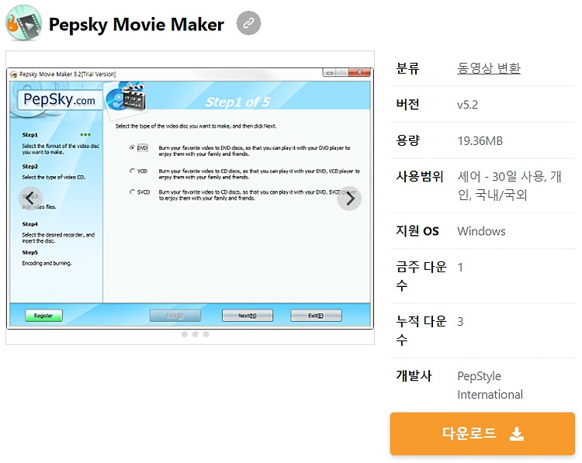
Task: Show previous screenshot with left chevron arrow
Action: click(31, 199)
